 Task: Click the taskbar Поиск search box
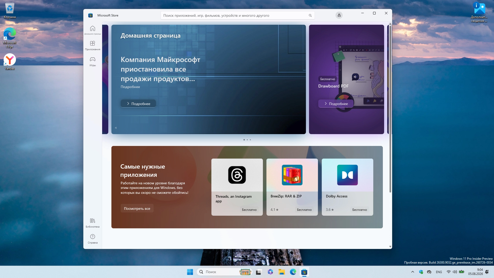pos(224,272)
